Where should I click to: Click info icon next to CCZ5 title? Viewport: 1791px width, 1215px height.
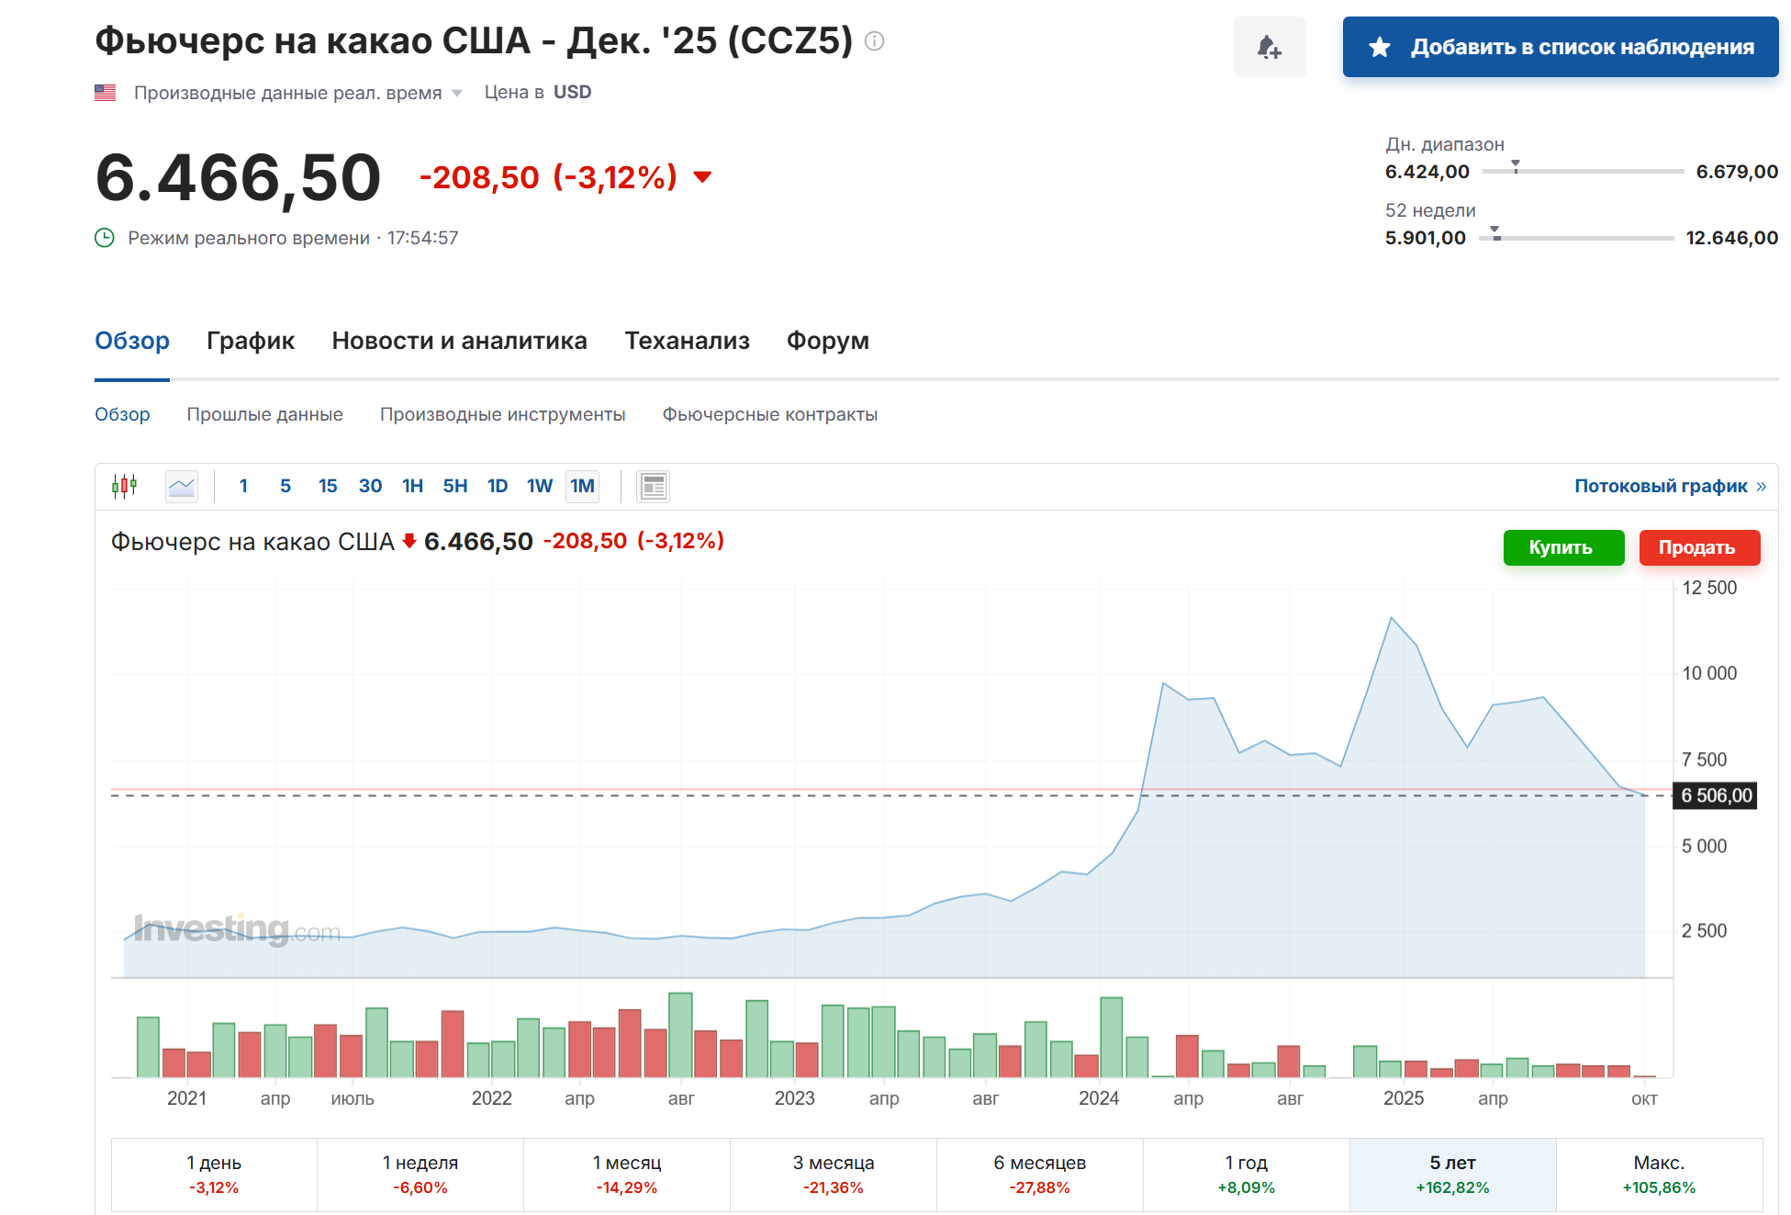pos(875,41)
